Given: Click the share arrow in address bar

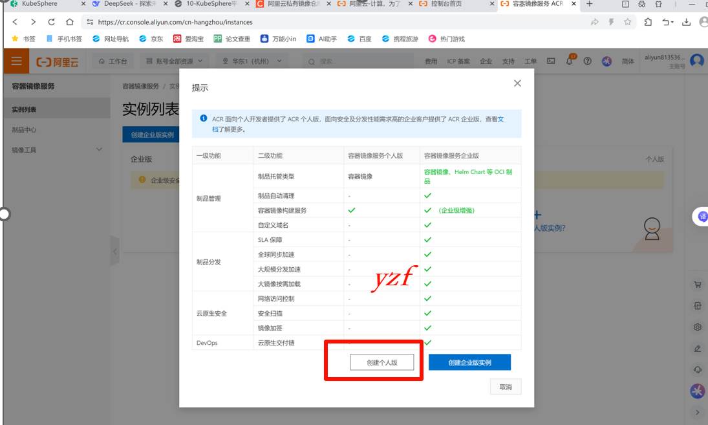Looking at the screenshot, I should click(x=594, y=22).
